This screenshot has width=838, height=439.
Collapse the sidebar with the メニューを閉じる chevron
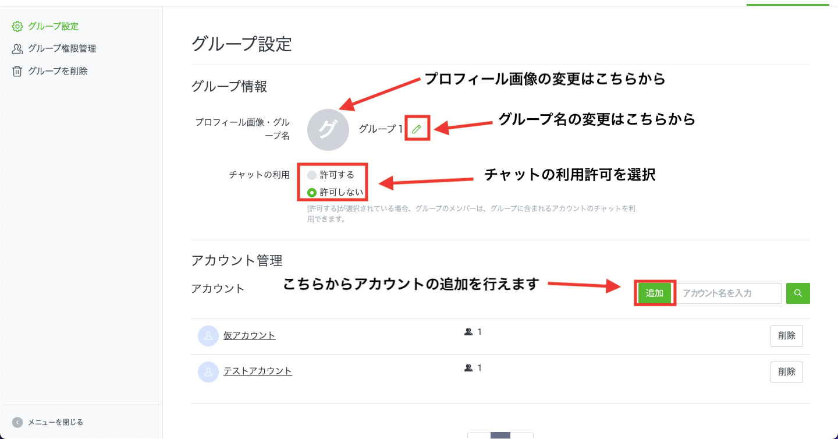point(17,422)
